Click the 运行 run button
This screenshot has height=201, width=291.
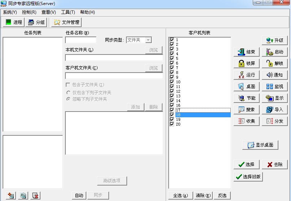[x=247, y=75]
